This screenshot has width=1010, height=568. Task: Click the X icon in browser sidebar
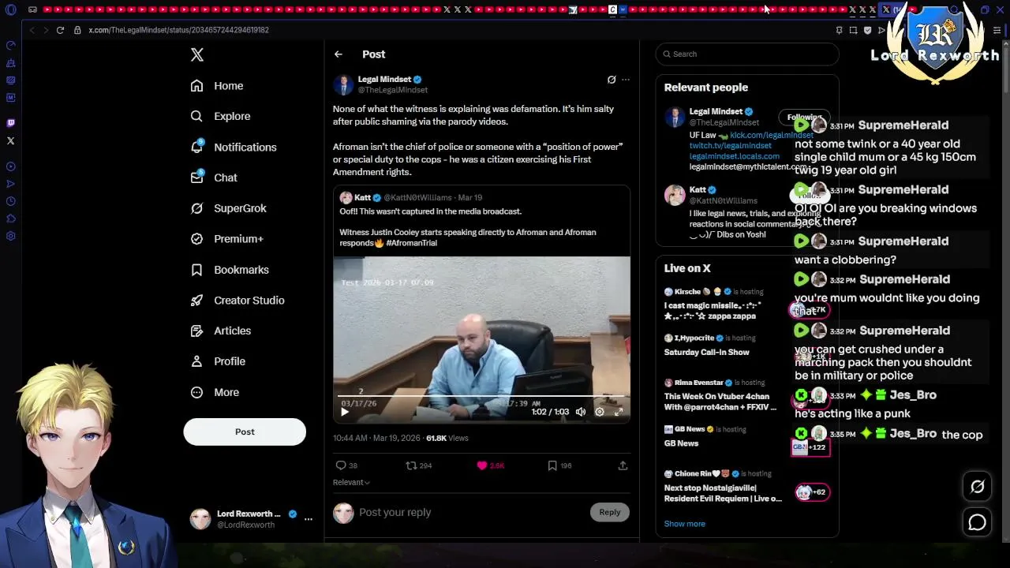point(10,141)
